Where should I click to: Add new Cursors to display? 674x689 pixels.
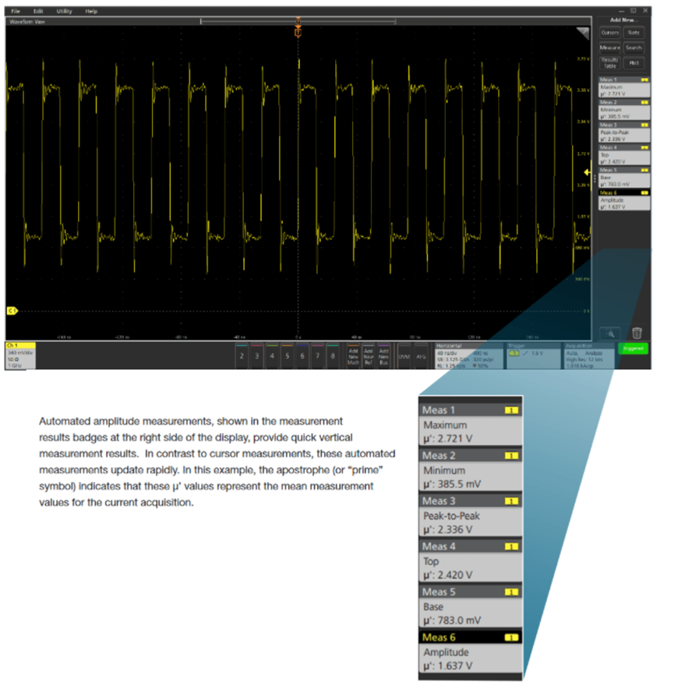point(609,33)
